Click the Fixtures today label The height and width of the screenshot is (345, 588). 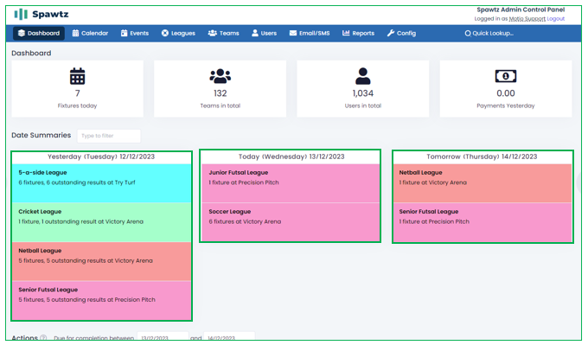click(77, 105)
